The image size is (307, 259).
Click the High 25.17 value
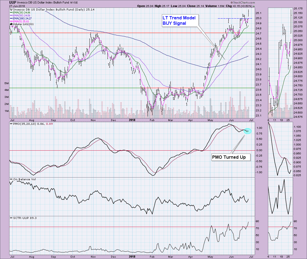(162, 6)
